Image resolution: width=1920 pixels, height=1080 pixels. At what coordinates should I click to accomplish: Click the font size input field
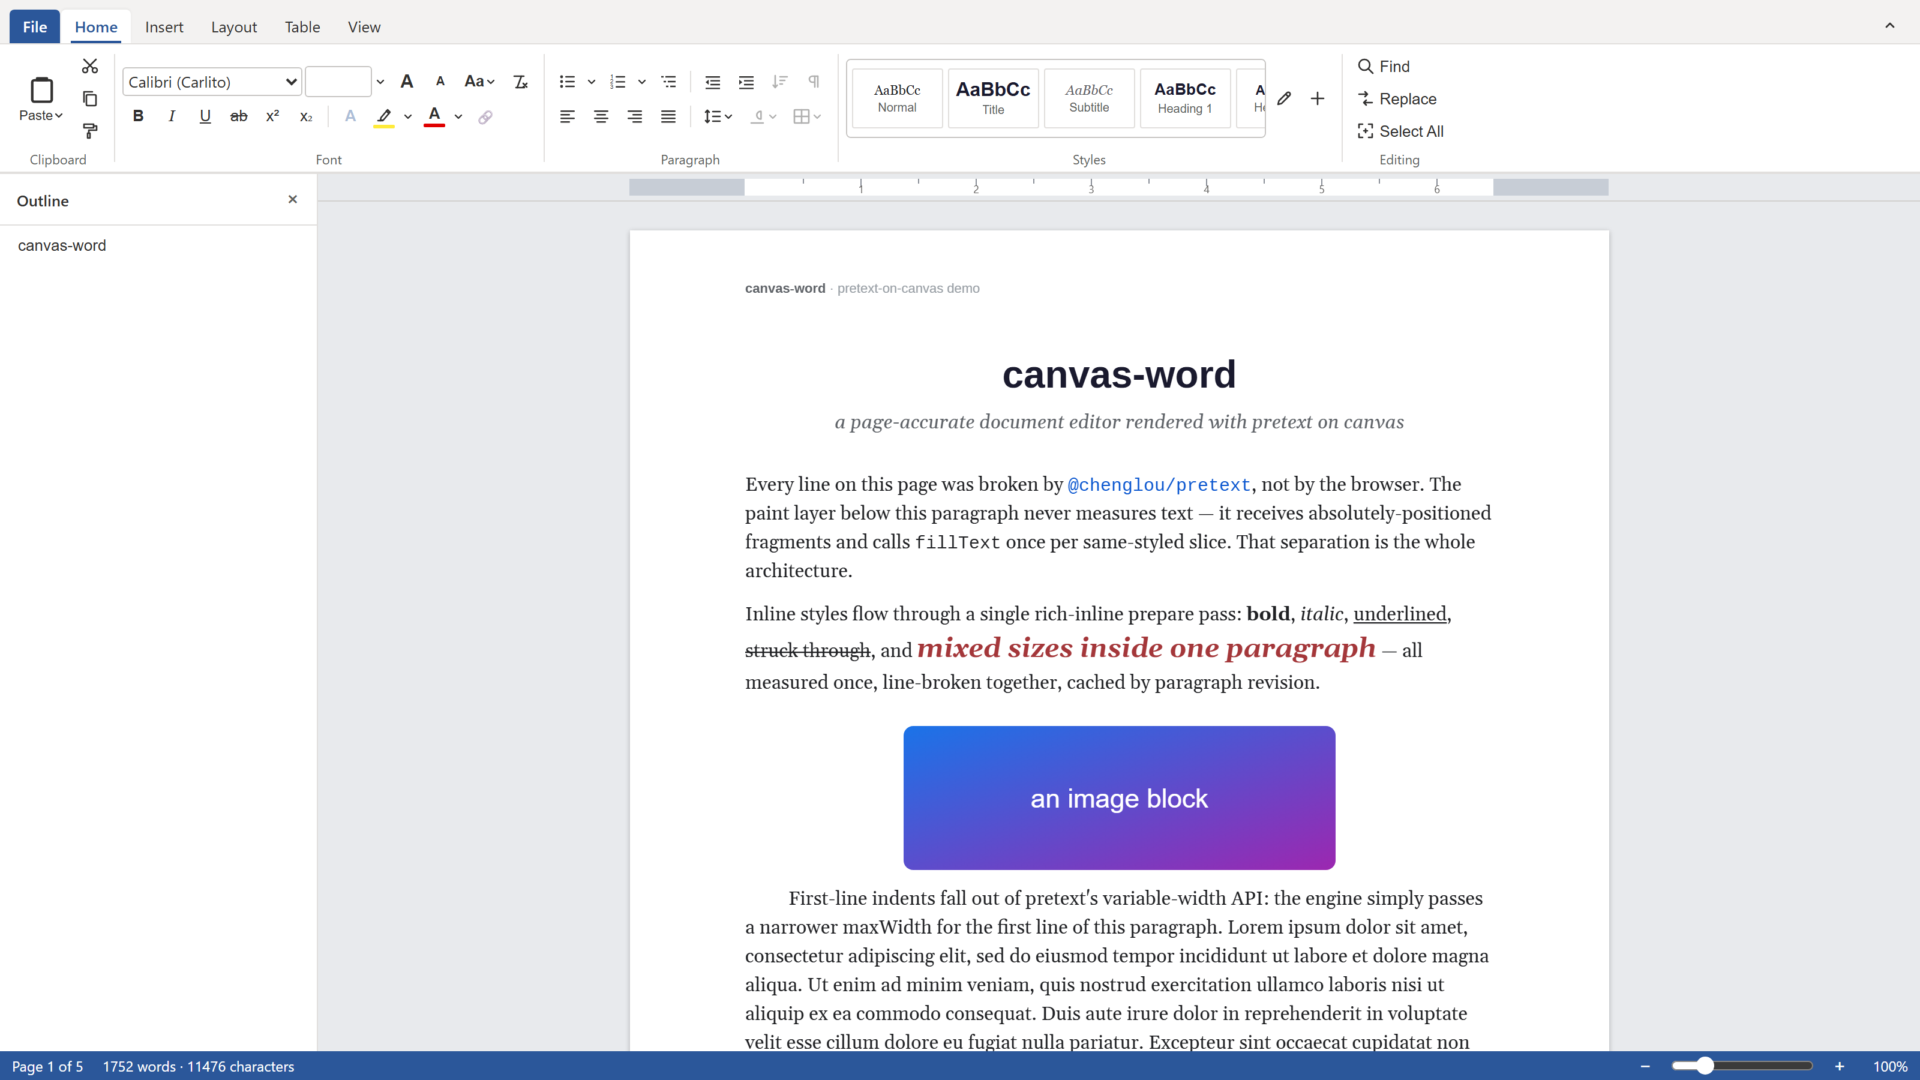pyautogui.click(x=338, y=82)
